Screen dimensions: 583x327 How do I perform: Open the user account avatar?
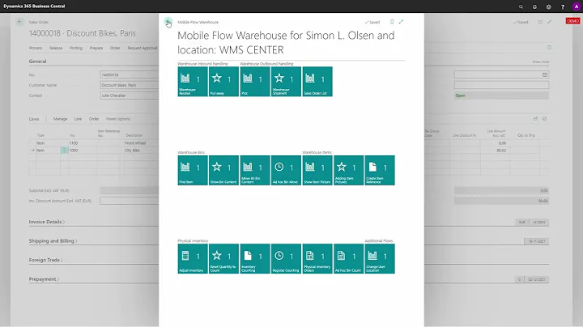(577, 6)
